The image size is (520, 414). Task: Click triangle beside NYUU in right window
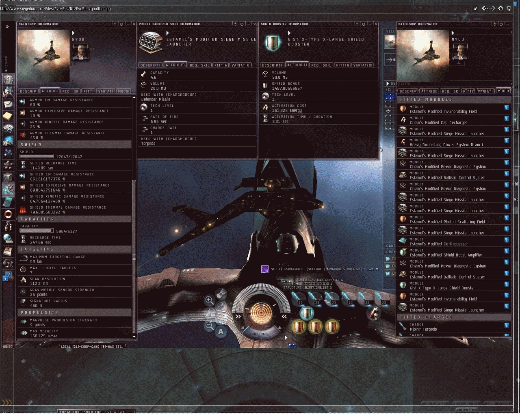tap(453, 33)
